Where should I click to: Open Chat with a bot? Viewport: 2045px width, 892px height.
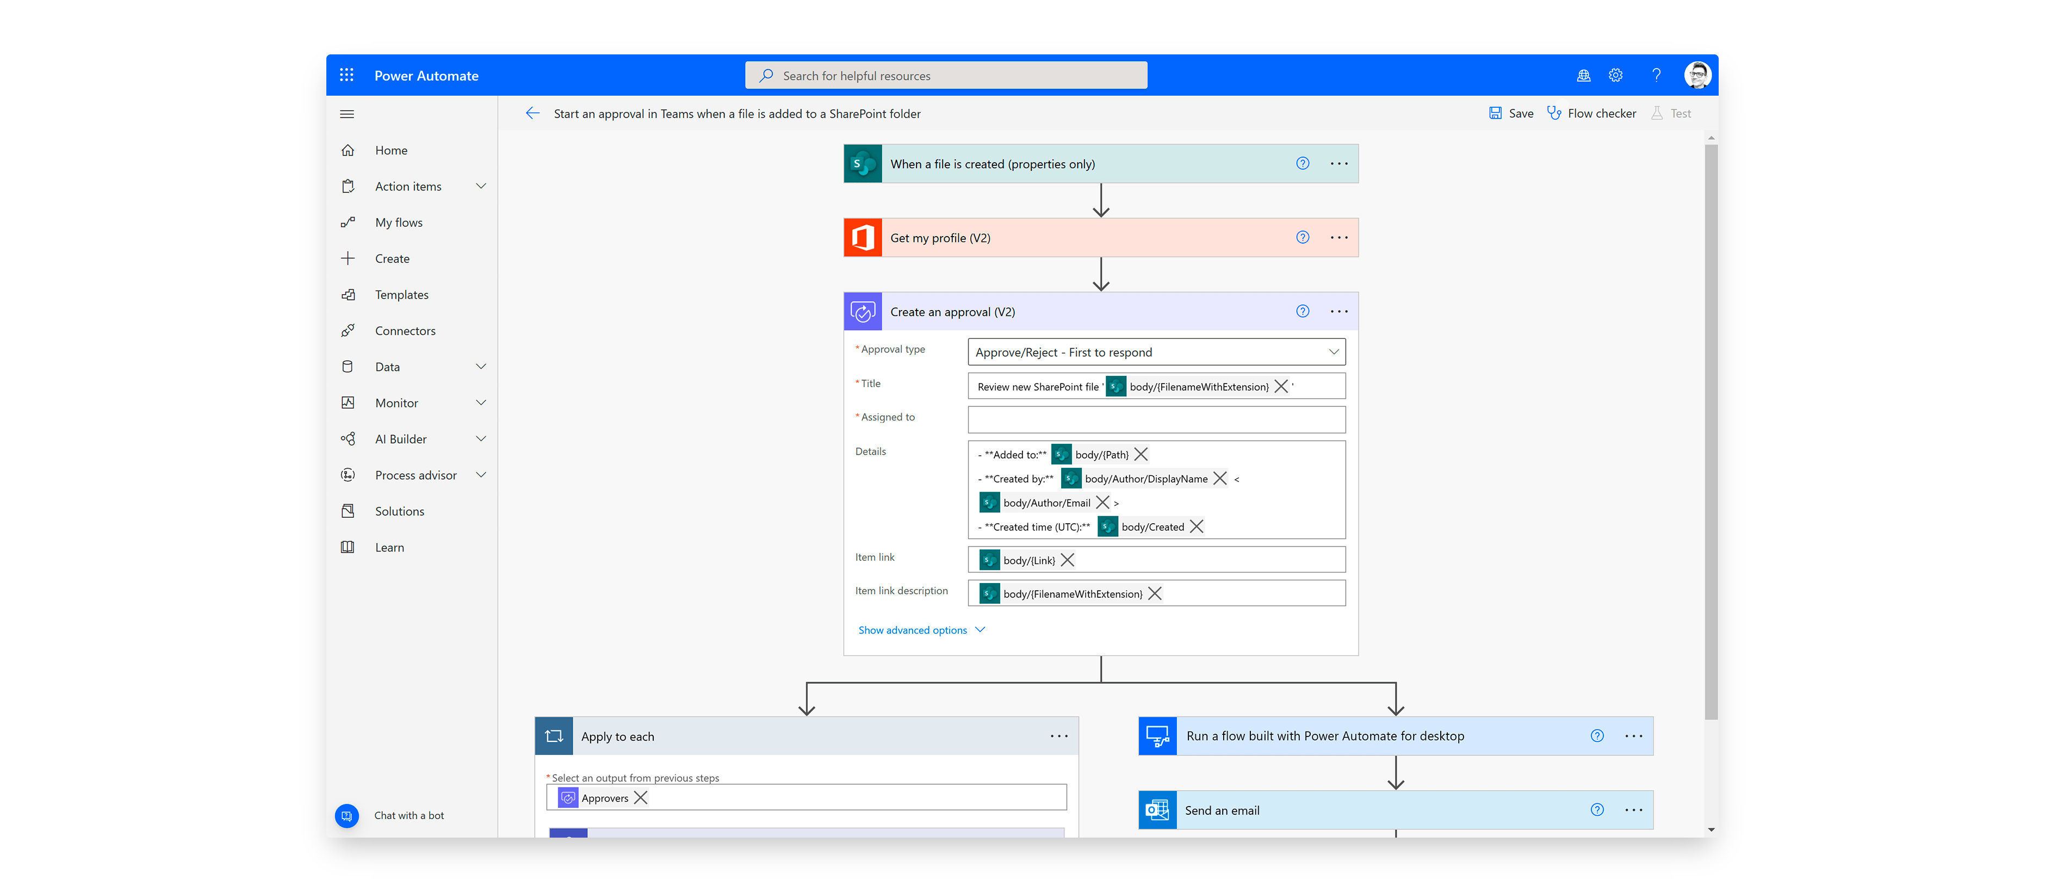[390, 816]
